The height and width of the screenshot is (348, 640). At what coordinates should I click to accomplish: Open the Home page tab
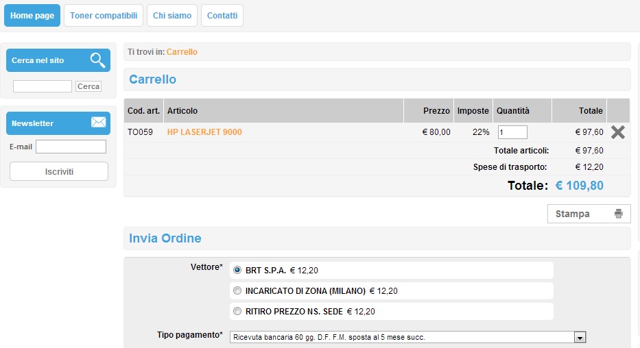32,16
